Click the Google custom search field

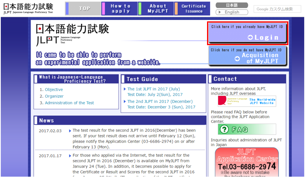click(277, 9)
